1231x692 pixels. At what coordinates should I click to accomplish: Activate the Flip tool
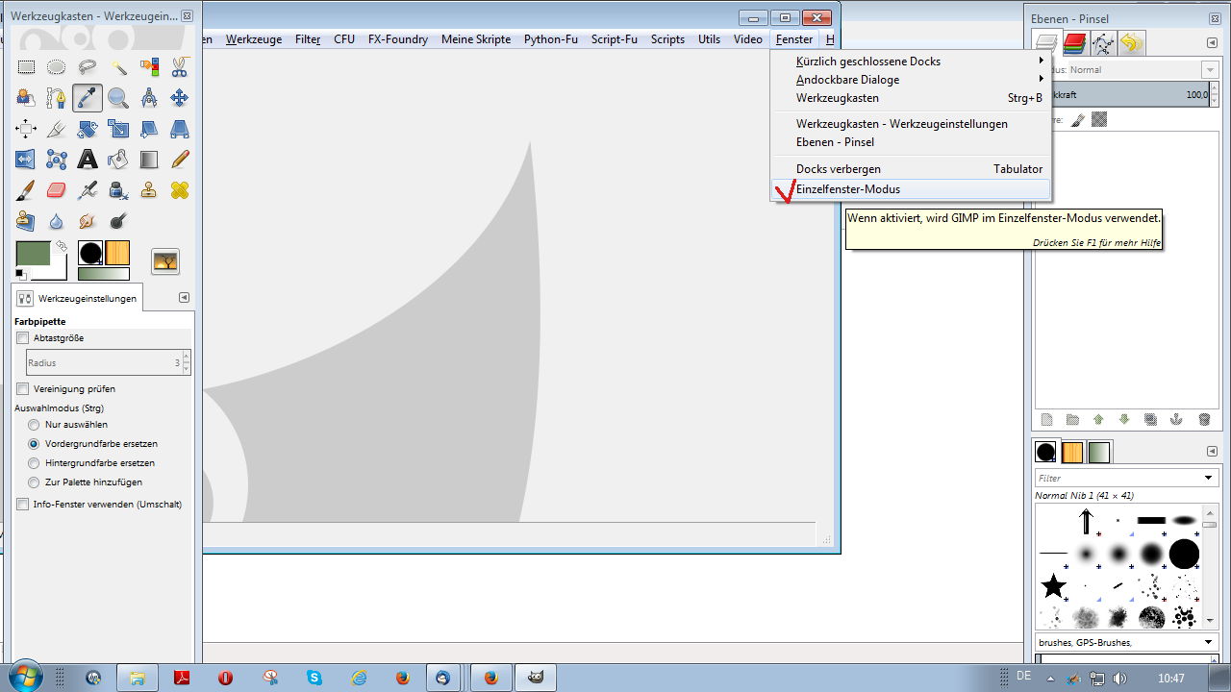[x=26, y=160]
